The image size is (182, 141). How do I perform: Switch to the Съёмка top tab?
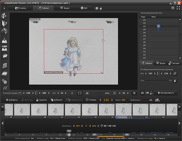20,8
